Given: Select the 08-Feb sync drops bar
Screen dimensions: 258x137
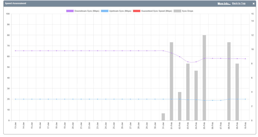Looking at the screenshot, I should click(x=229, y=81).
